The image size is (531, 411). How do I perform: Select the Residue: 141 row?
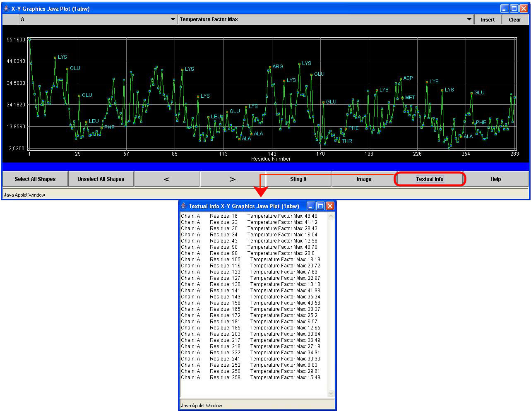tap(251, 291)
